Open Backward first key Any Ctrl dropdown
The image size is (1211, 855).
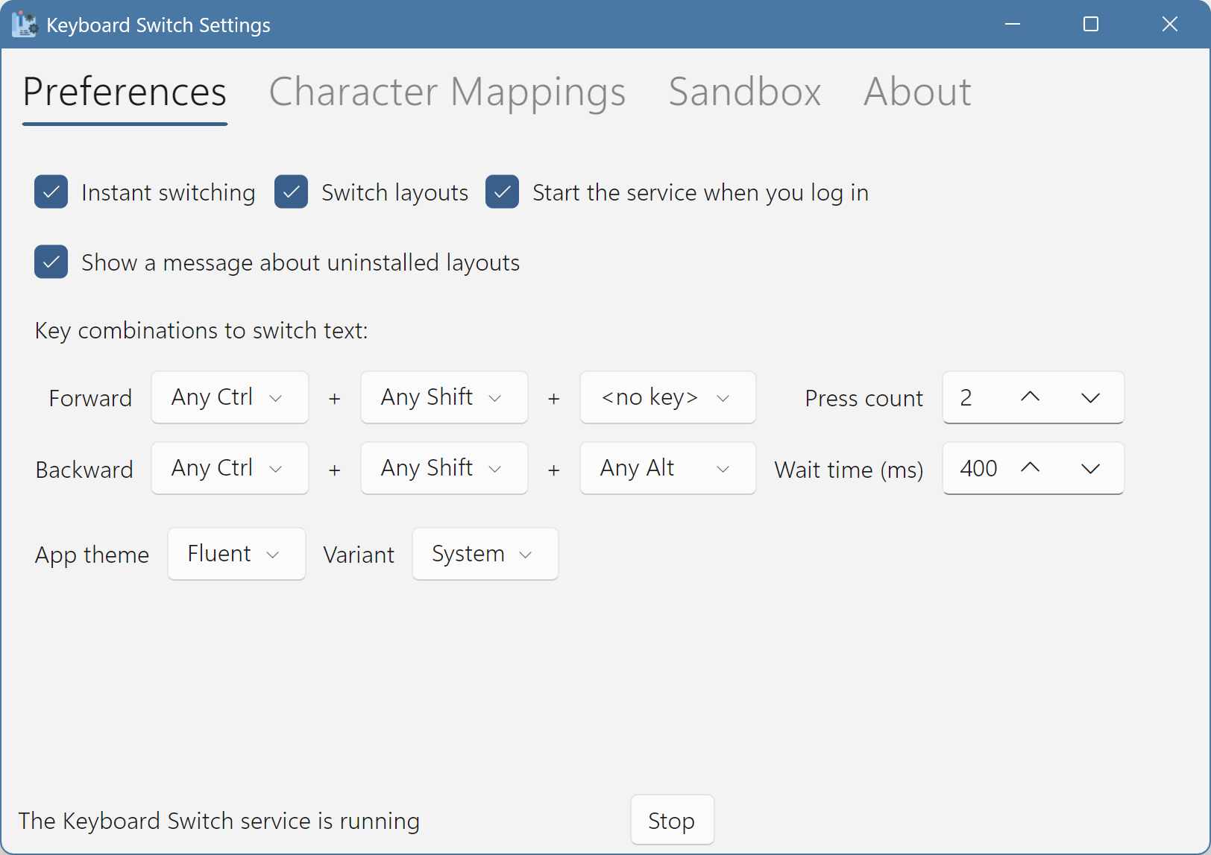(230, 468)
